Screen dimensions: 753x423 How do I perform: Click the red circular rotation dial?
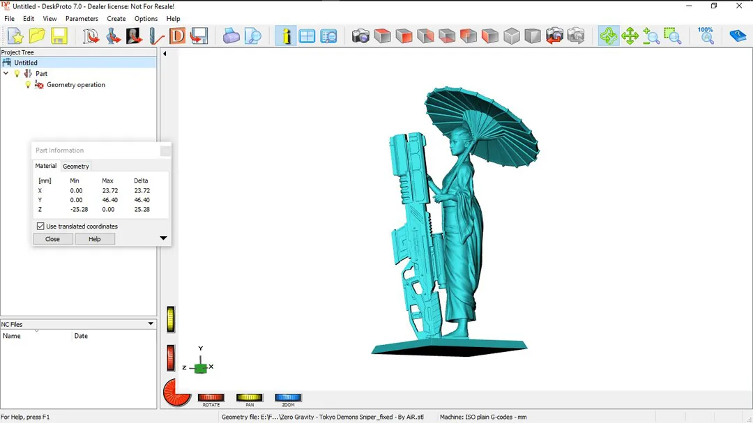click(176, 392)
